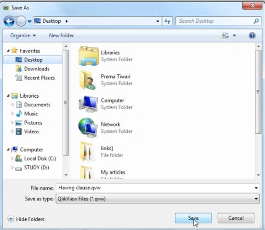Select the 'Prerna Tiwari' item name

pos(116,76)
